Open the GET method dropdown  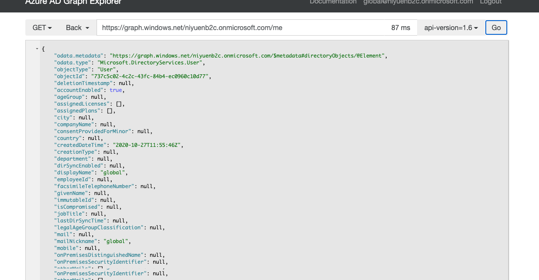point(42,27)
